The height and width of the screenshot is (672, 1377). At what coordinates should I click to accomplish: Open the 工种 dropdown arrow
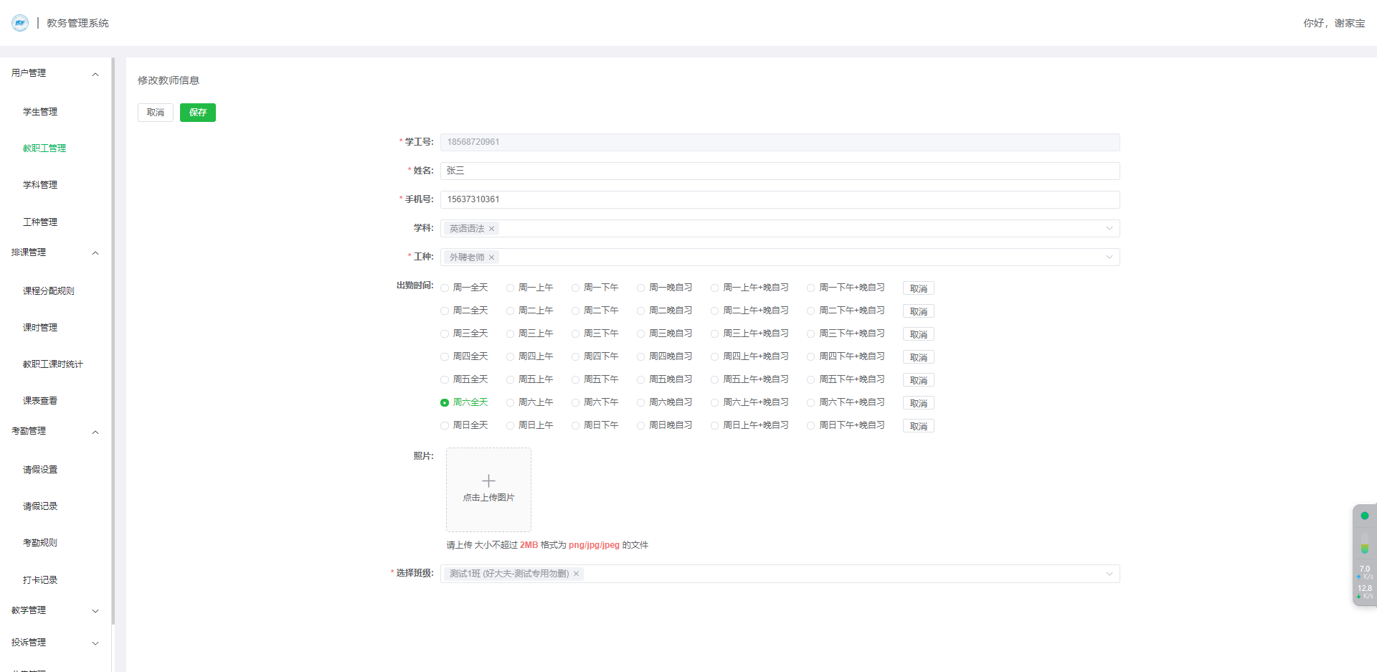(1109, 257)
